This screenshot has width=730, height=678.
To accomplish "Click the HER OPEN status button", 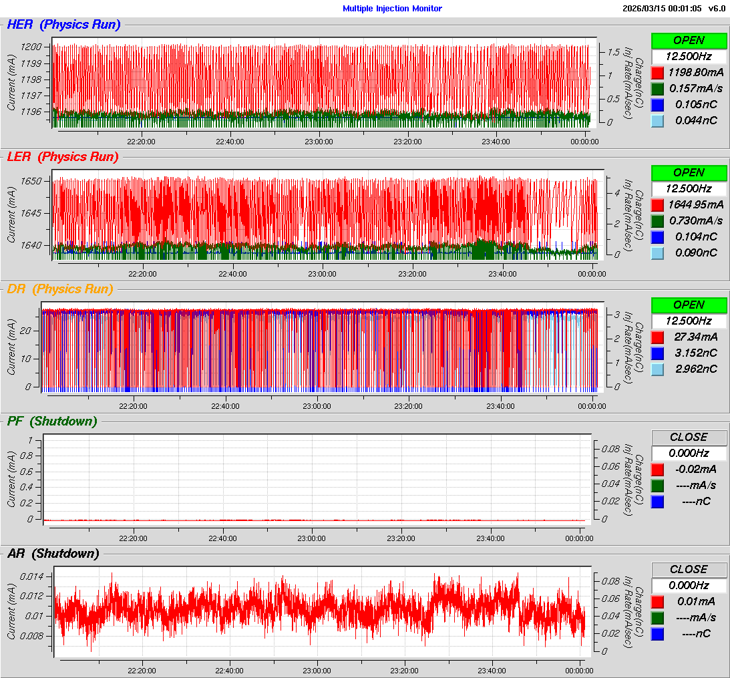I will 689,40.
